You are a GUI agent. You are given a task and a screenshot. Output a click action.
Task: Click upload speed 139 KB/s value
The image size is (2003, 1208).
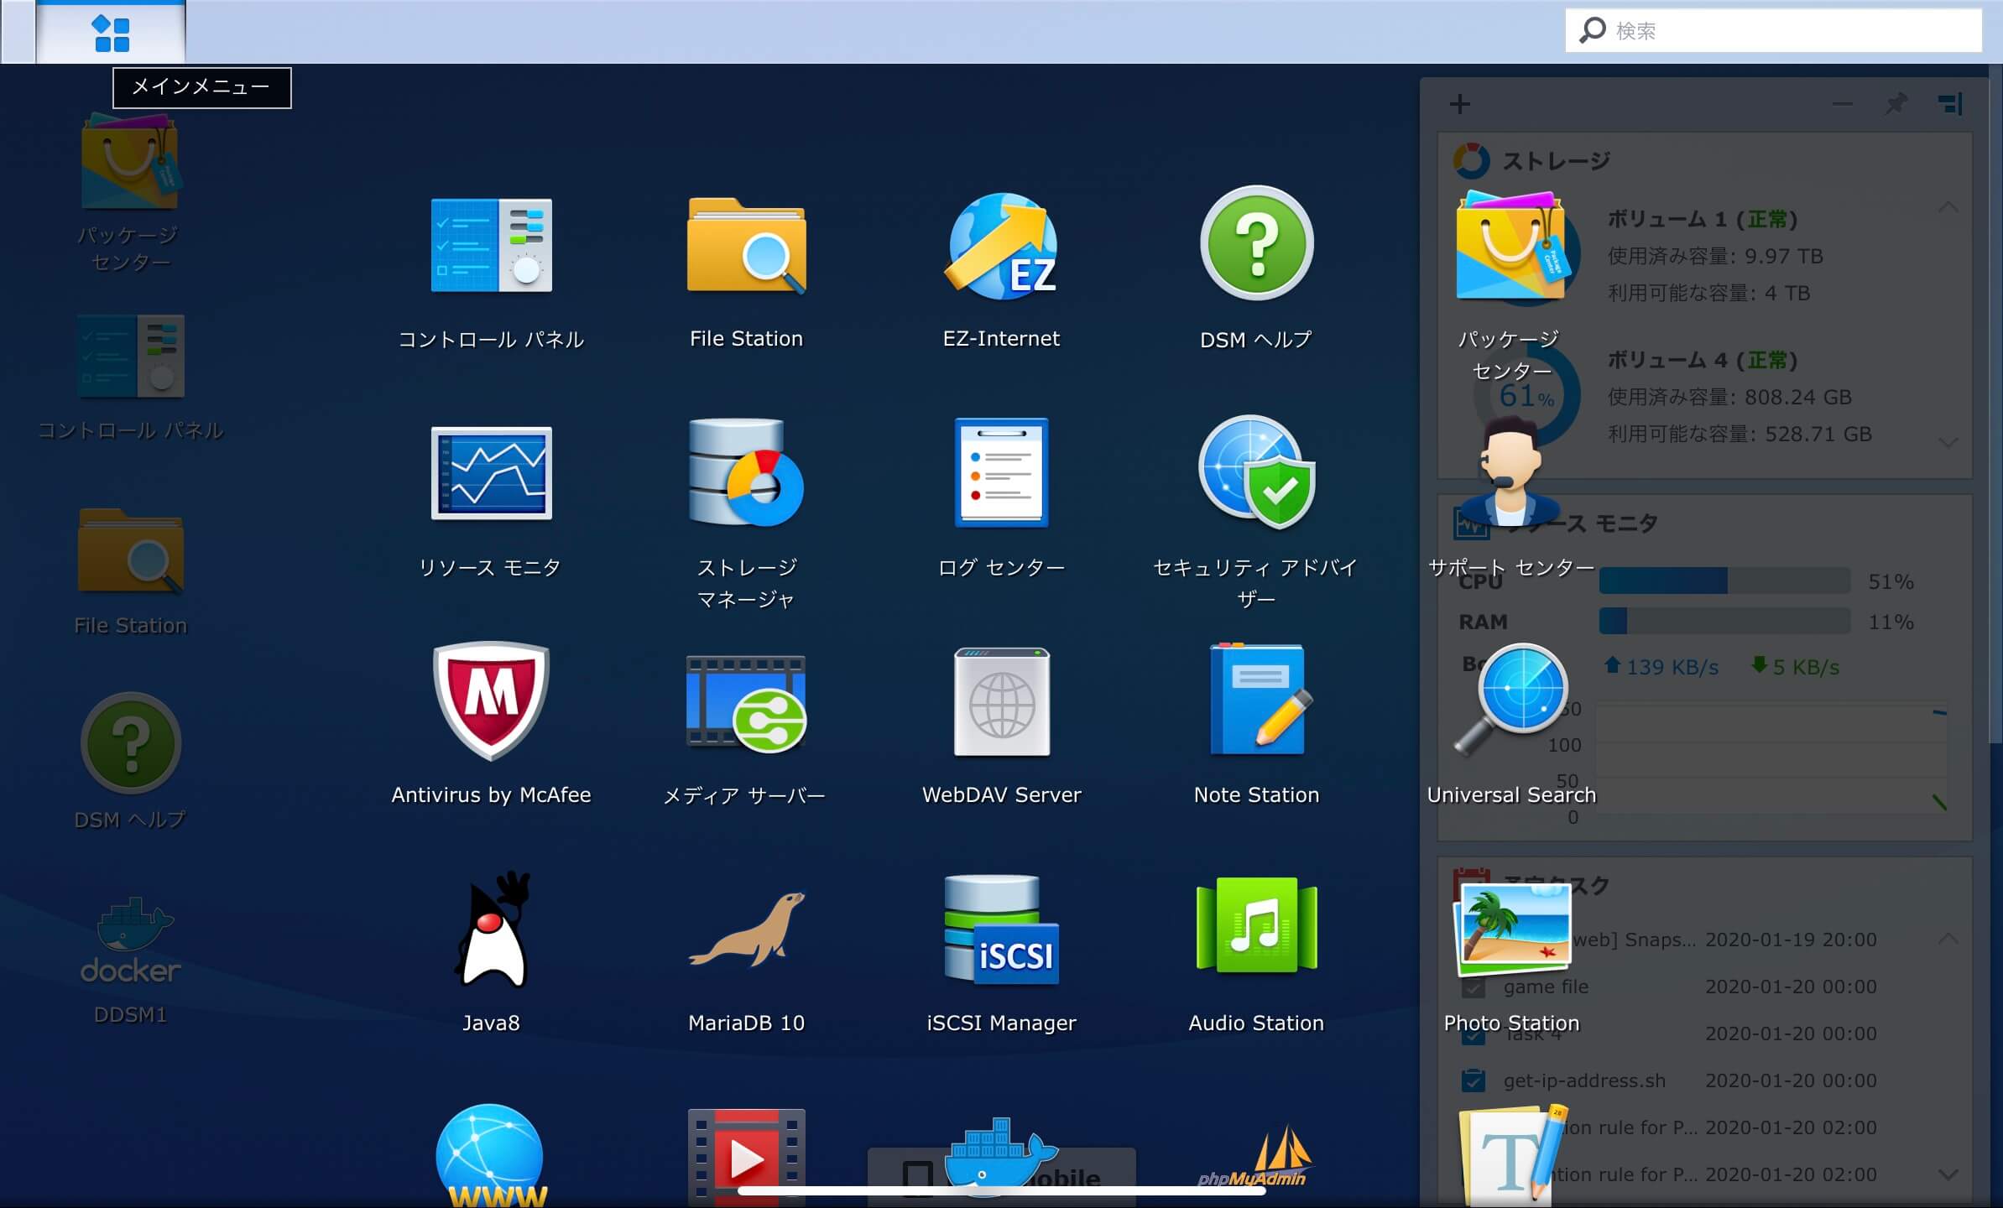point(1672,667)
